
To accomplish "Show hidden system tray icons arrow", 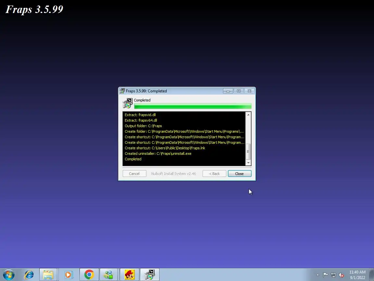I will pyautogui.click(x=318, y=275).
